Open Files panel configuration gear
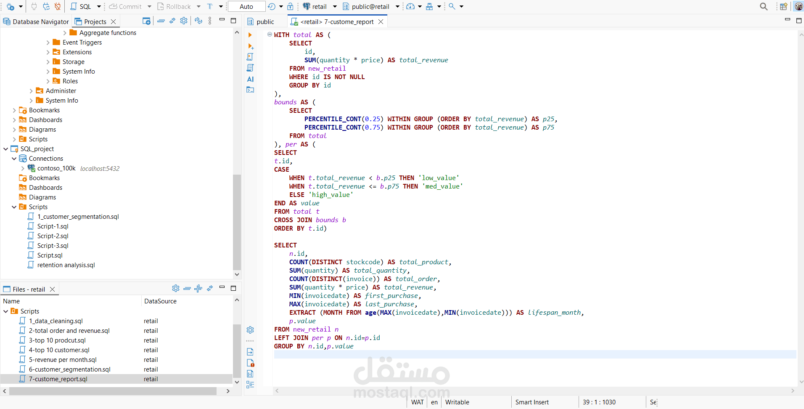 (x=176, y=288)
